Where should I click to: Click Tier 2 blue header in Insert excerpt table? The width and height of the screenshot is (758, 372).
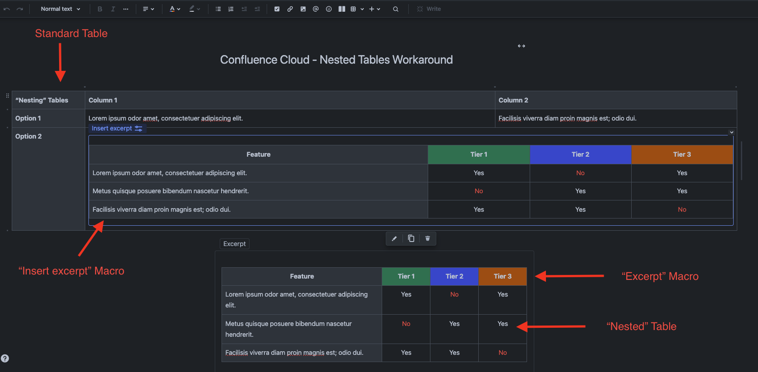click(581, 154)
